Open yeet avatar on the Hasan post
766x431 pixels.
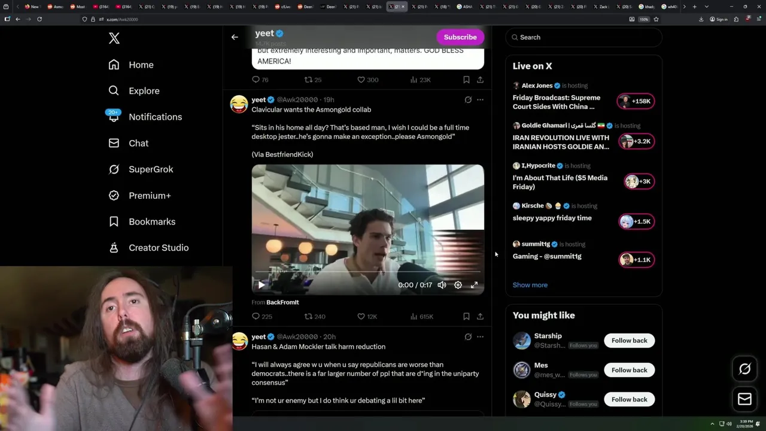tap(239, 341)
